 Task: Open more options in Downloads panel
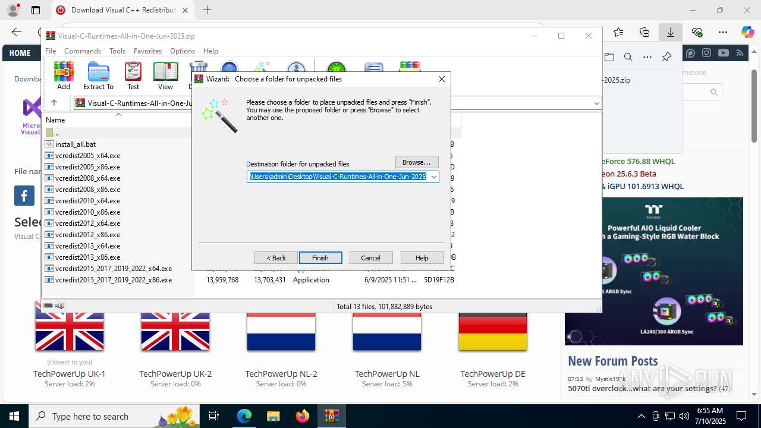[647, 57]
